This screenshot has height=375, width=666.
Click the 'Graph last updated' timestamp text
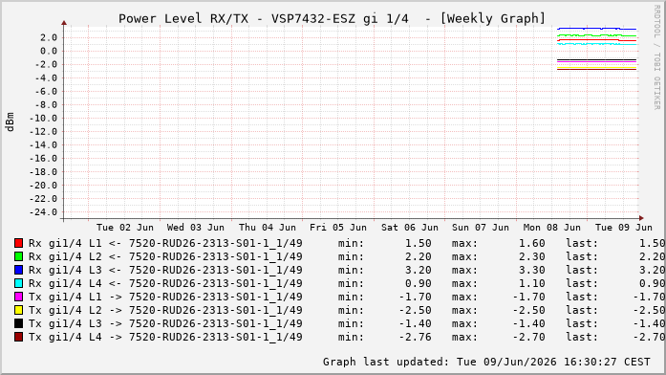point(486,362)
